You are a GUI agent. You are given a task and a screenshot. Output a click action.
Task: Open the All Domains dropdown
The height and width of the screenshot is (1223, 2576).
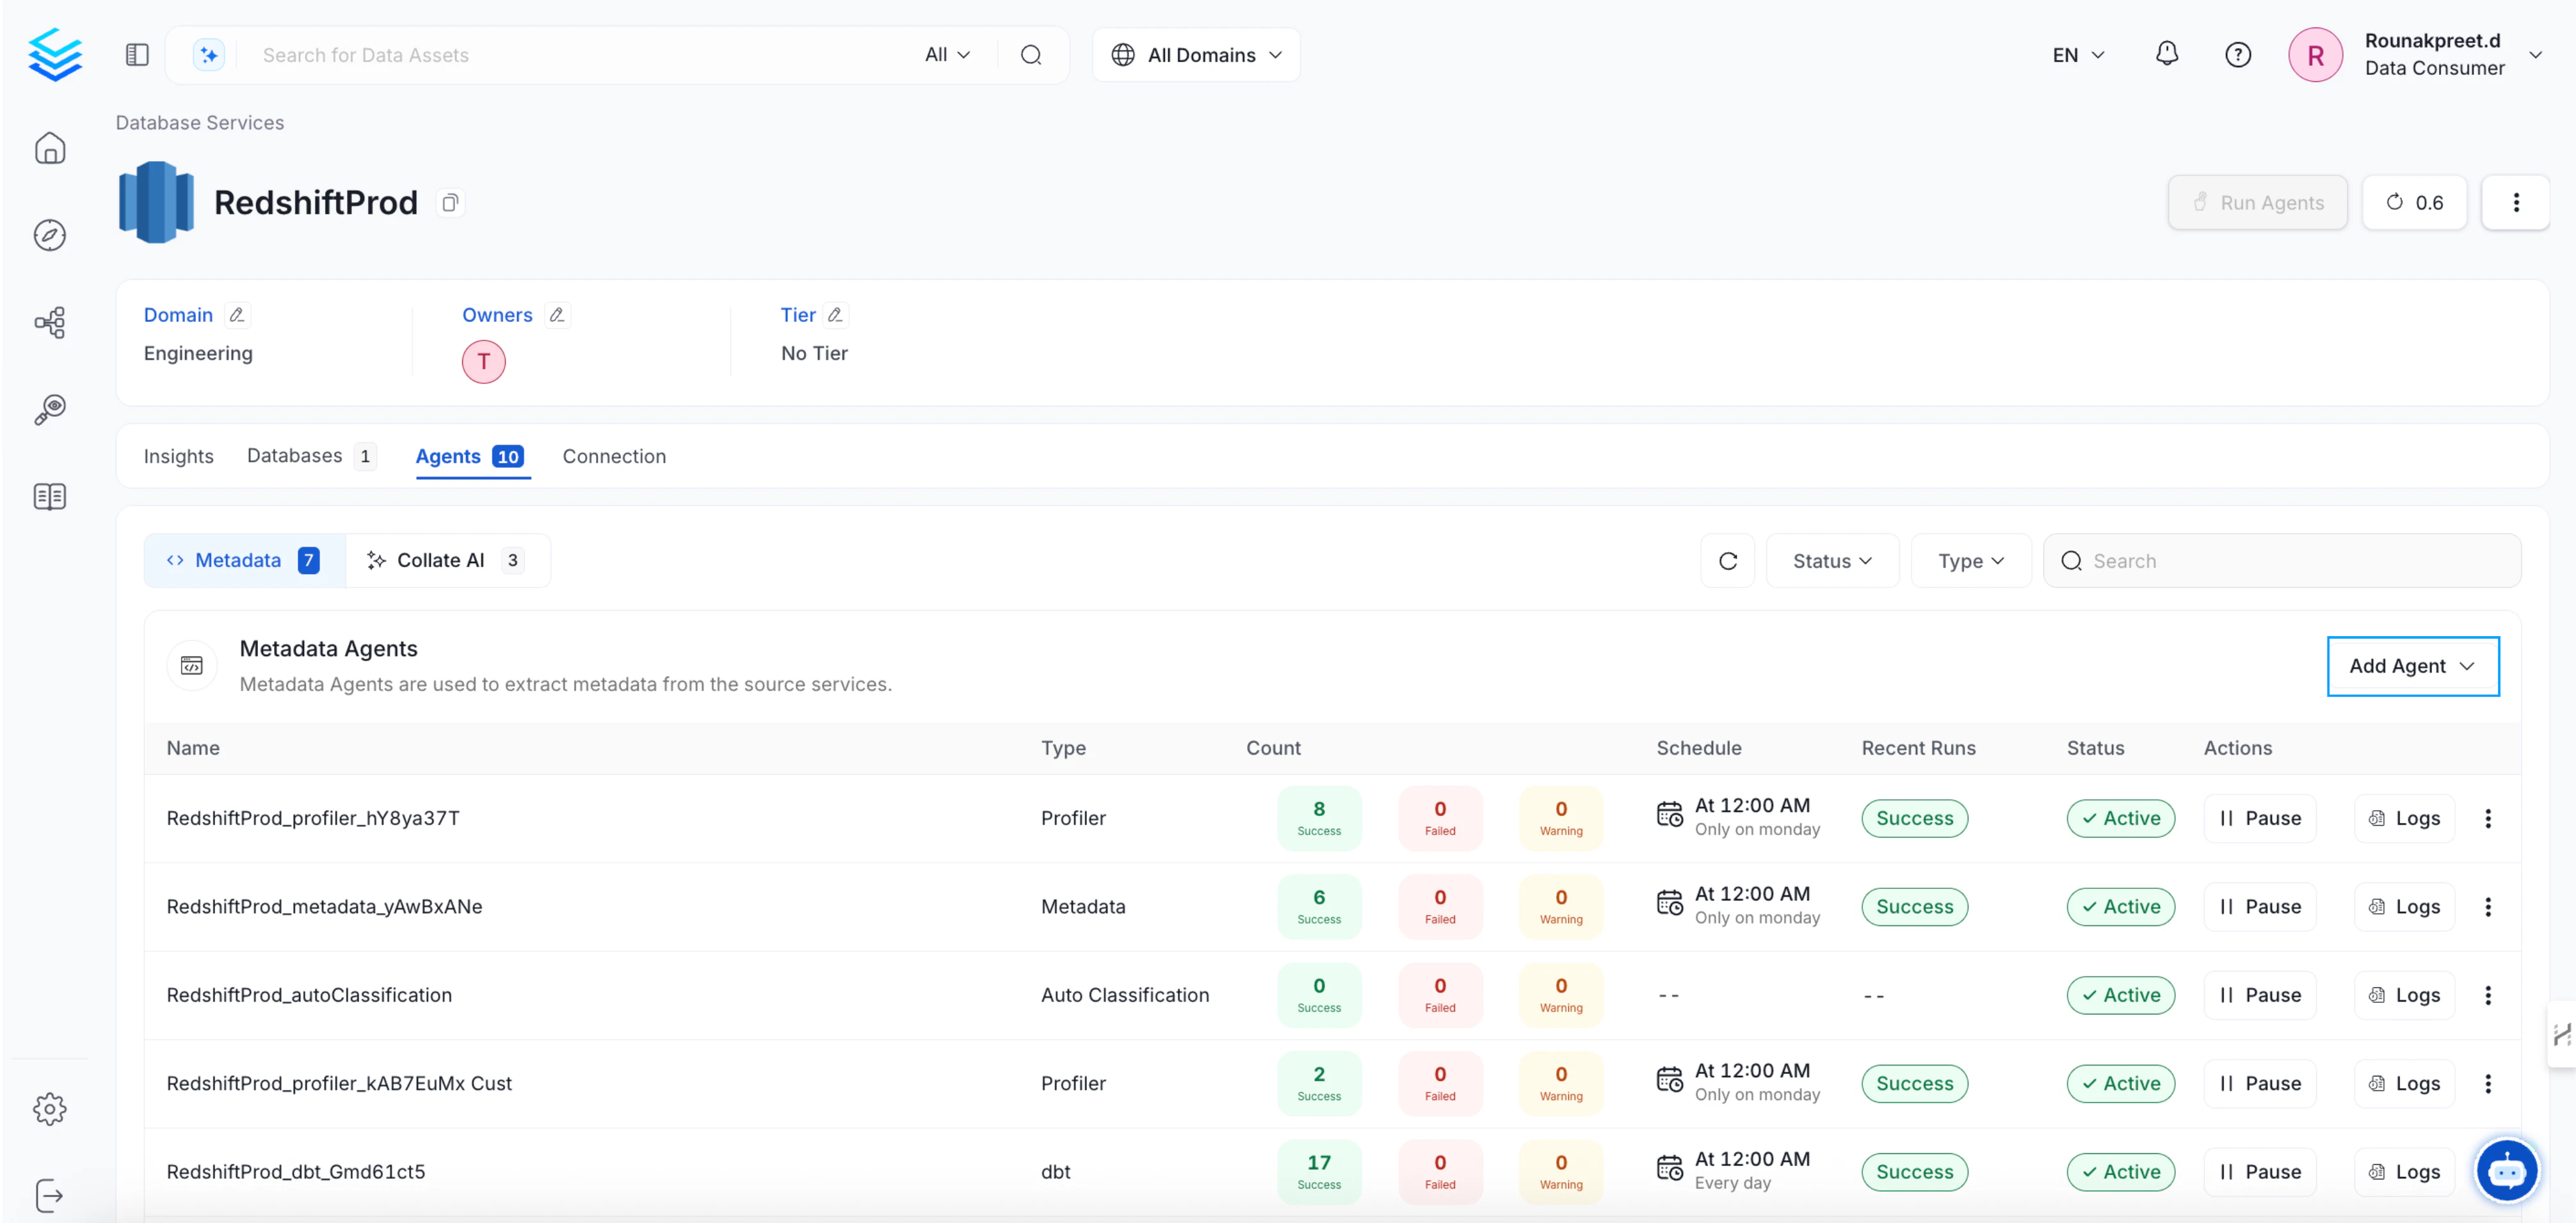(x=1196, y=55)
